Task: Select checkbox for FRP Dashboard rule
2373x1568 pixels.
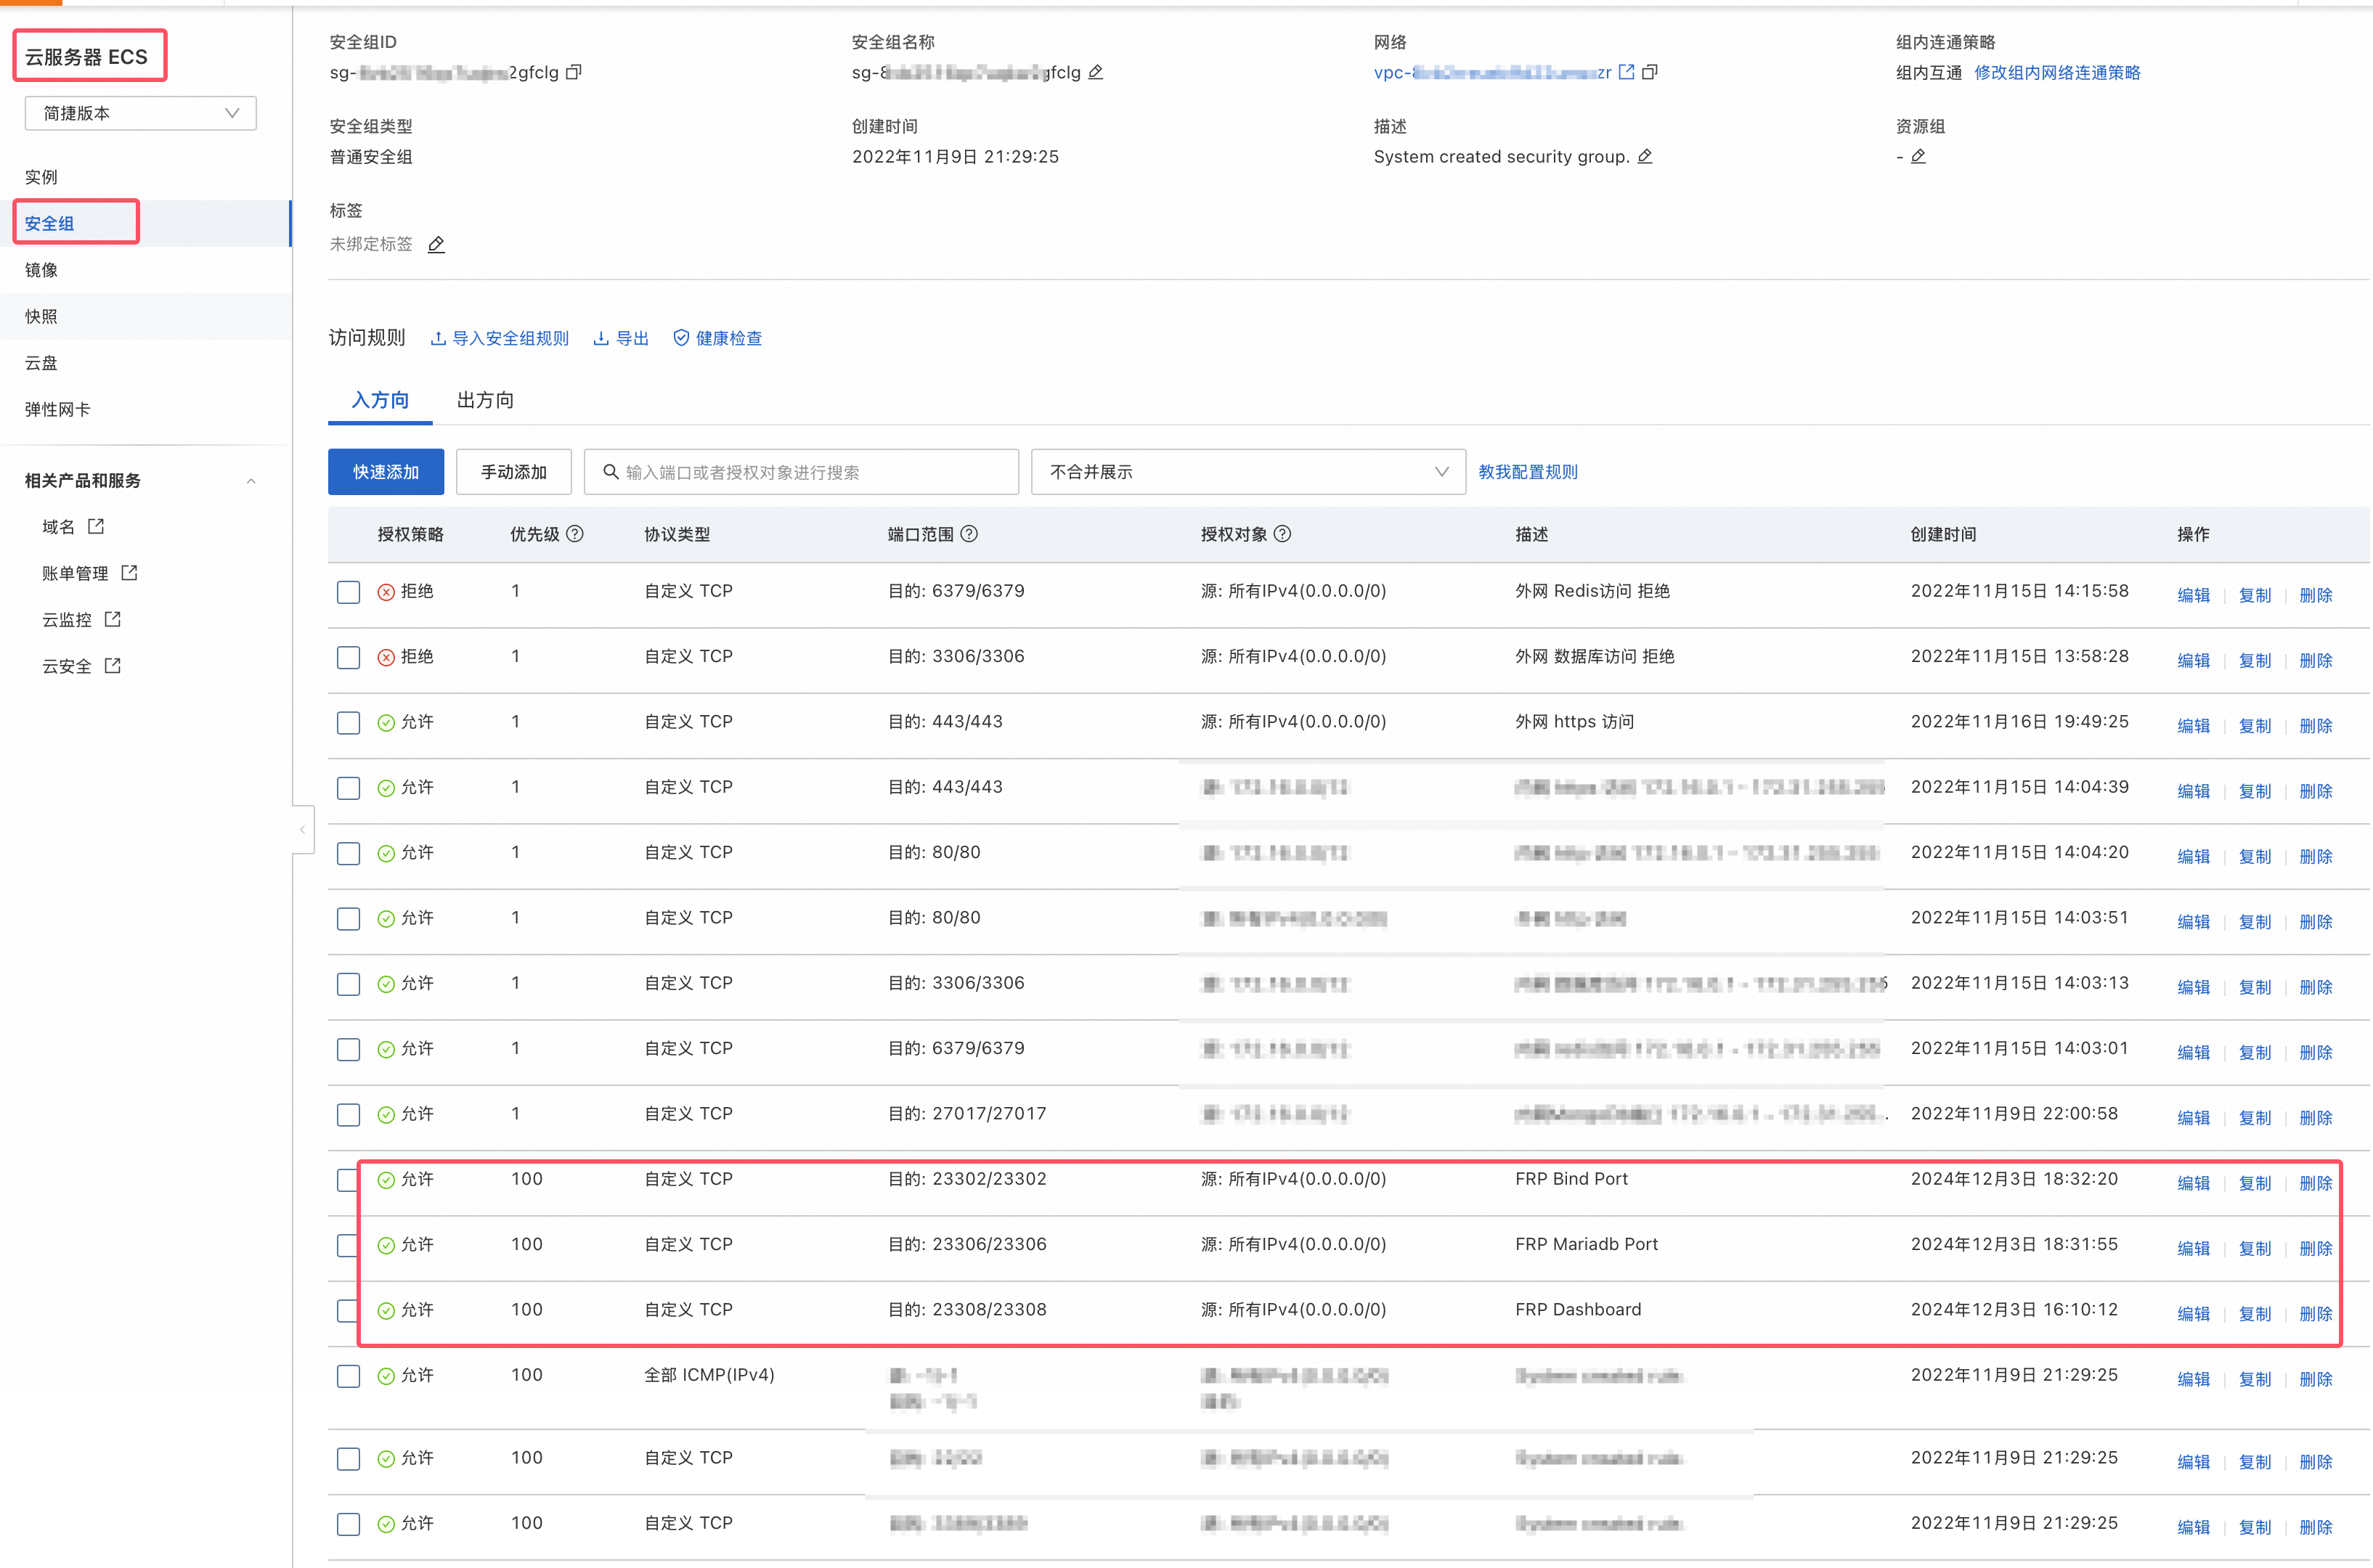Action: click(348, 1311)
